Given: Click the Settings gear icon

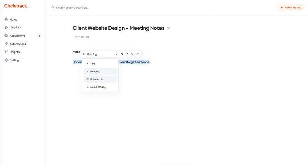Looking at the screenshot, I should coord(6,60).
